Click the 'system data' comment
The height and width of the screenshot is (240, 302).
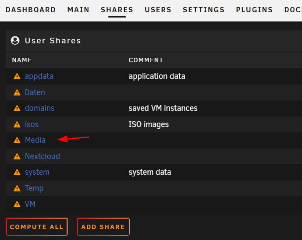(149, 172)
